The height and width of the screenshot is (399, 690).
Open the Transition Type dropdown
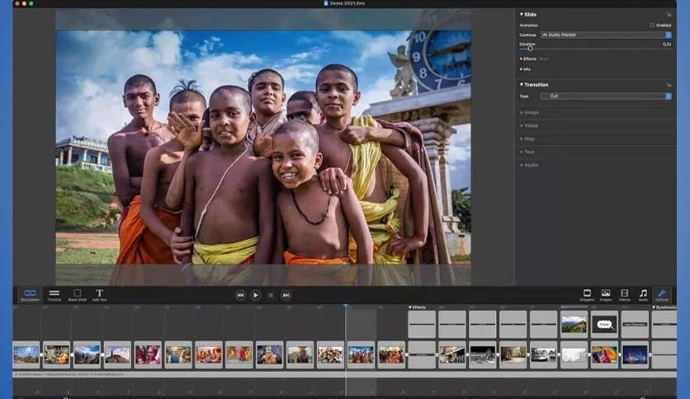606,96
